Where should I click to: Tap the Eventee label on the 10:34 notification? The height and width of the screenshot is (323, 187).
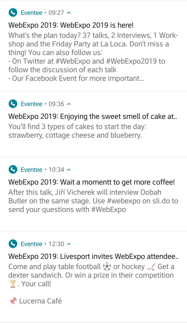coord(32,170)
